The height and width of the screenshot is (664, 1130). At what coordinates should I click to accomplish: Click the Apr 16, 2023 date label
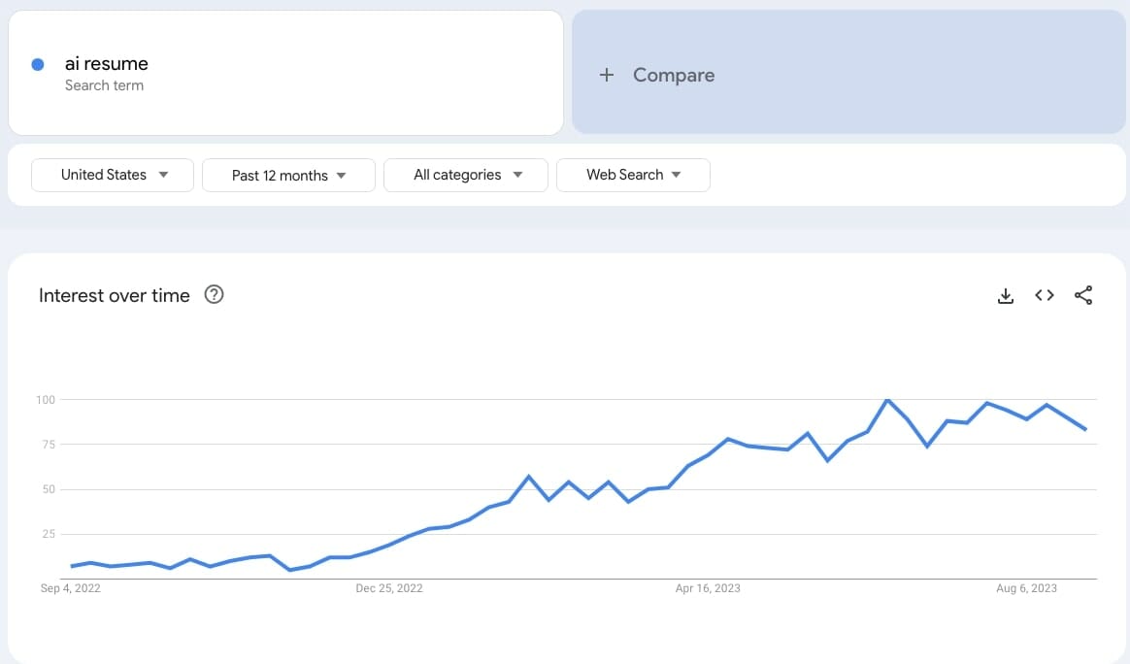[708, 588]
